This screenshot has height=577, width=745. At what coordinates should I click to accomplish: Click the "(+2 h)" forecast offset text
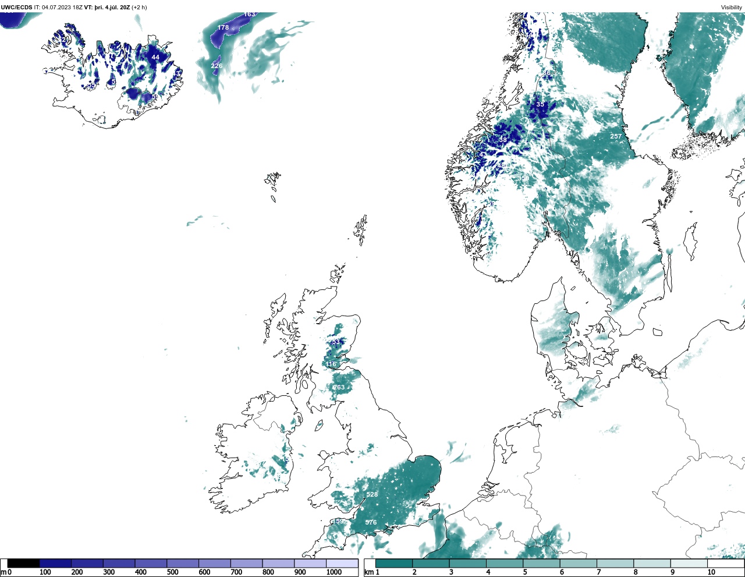click(140, 8)
